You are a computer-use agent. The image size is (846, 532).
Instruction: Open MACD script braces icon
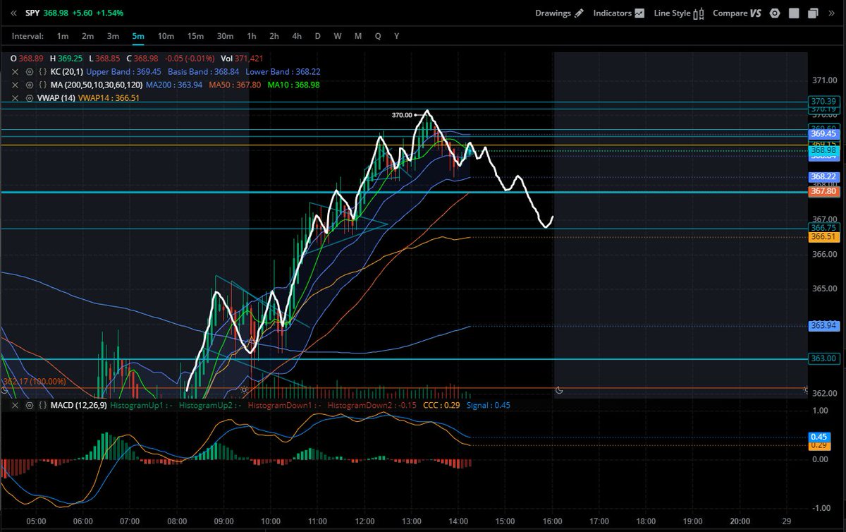(43, 406)
